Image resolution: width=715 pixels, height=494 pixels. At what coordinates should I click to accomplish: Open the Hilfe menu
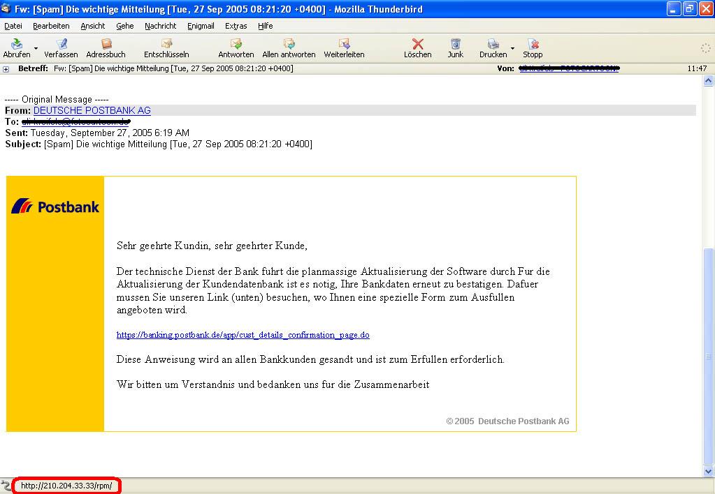pos(266,26)
